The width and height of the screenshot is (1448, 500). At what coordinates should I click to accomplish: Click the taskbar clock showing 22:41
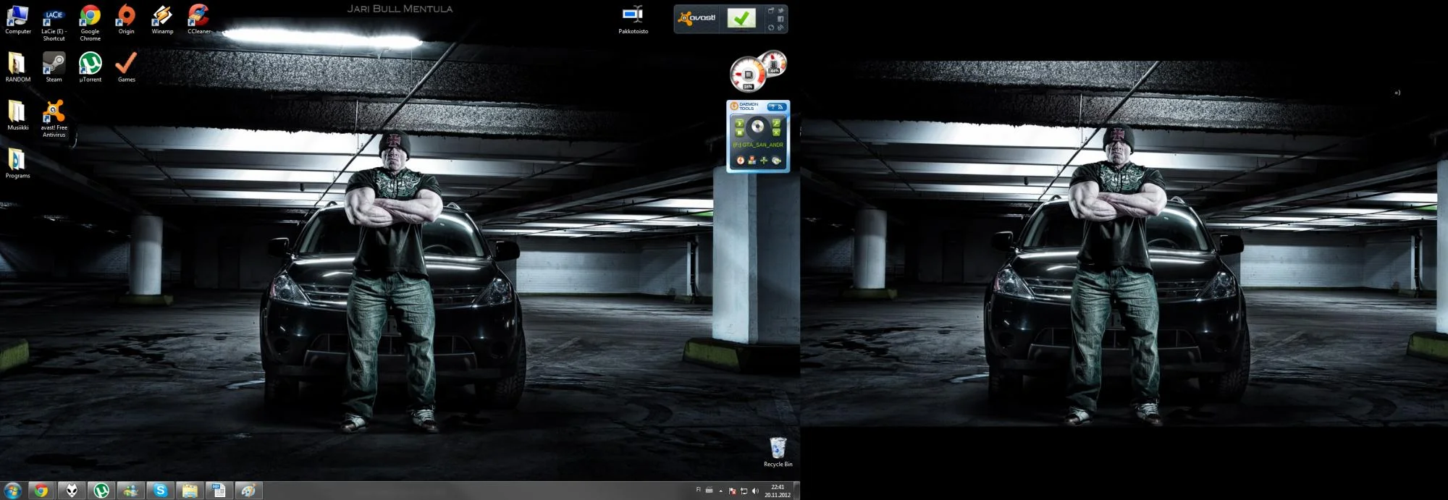[x=778, y=491]
